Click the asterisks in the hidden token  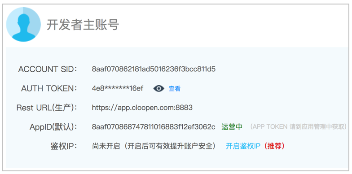click(x=116, y=88)
